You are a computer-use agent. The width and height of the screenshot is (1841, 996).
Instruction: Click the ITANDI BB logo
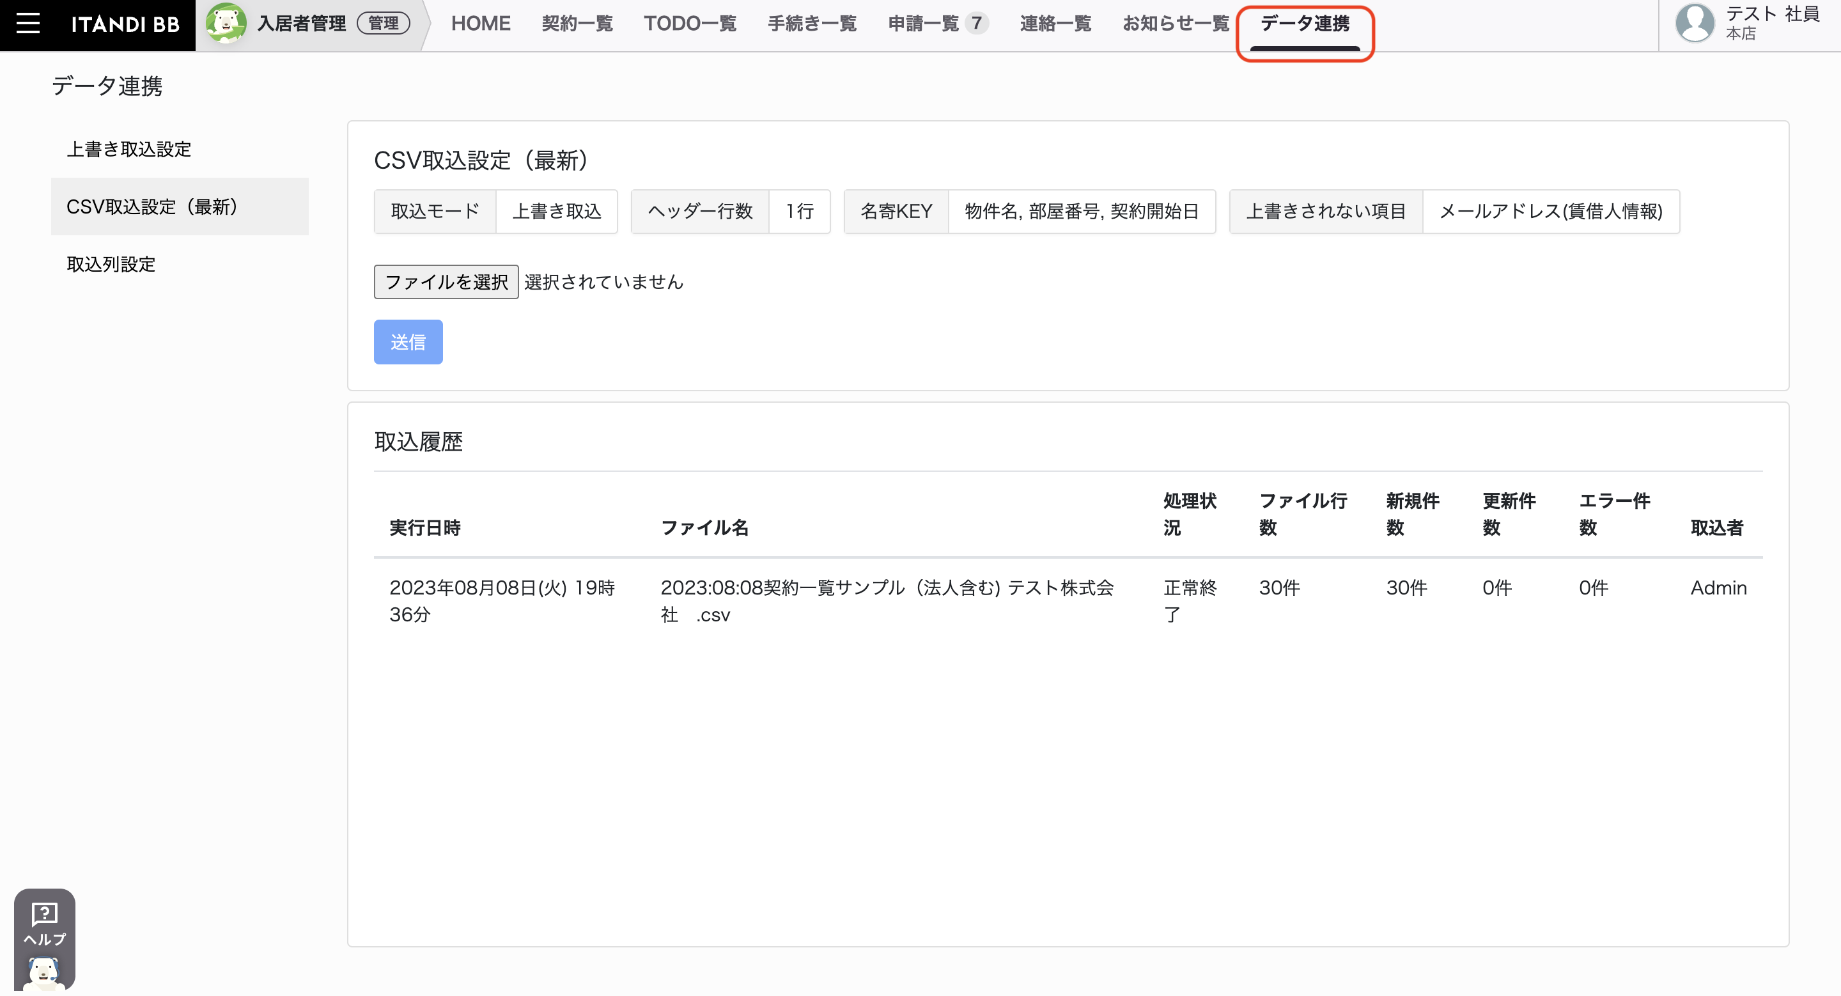pyautogui.click(x=125, y=24)
